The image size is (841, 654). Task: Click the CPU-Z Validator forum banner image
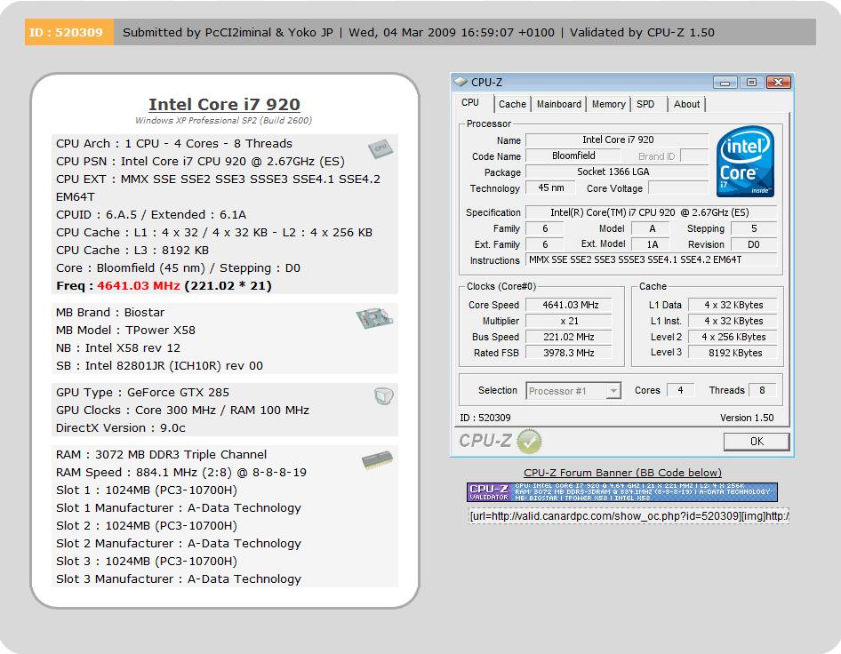(x=622, y=491)
